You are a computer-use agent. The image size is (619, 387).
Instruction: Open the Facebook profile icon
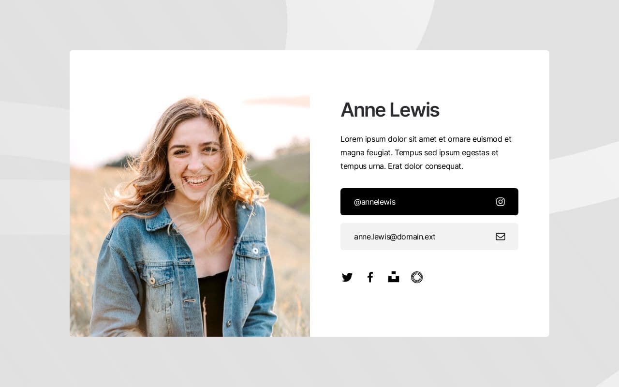[370, 277]
